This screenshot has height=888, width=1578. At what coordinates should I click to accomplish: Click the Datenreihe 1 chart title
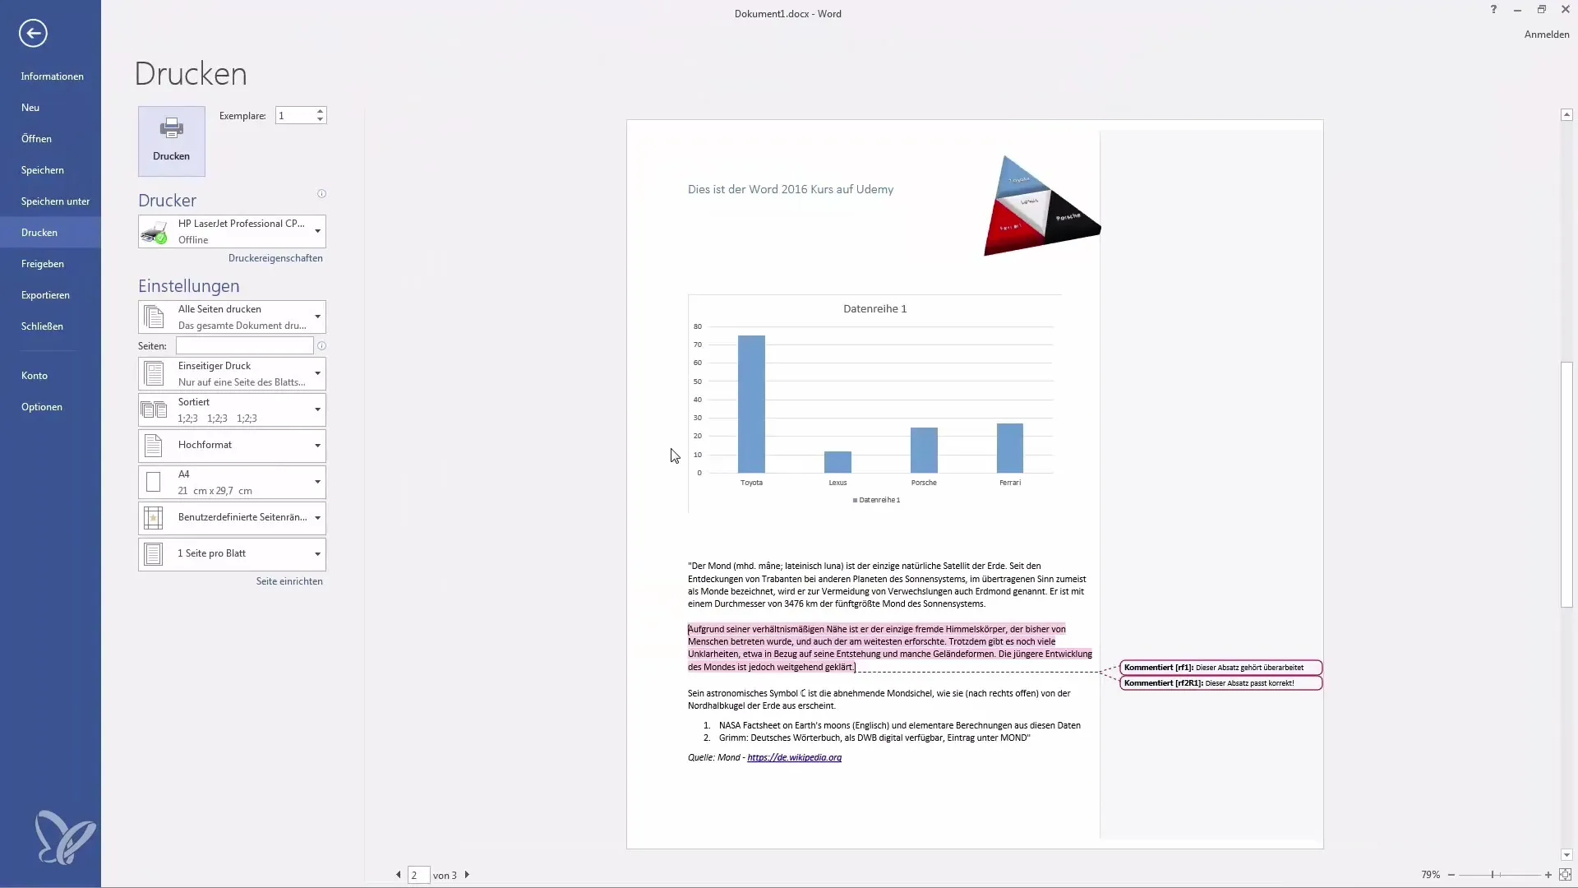pos(874,309)
